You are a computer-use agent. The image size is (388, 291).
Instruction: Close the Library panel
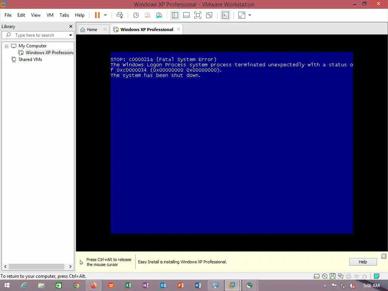(x=71, y=26)
